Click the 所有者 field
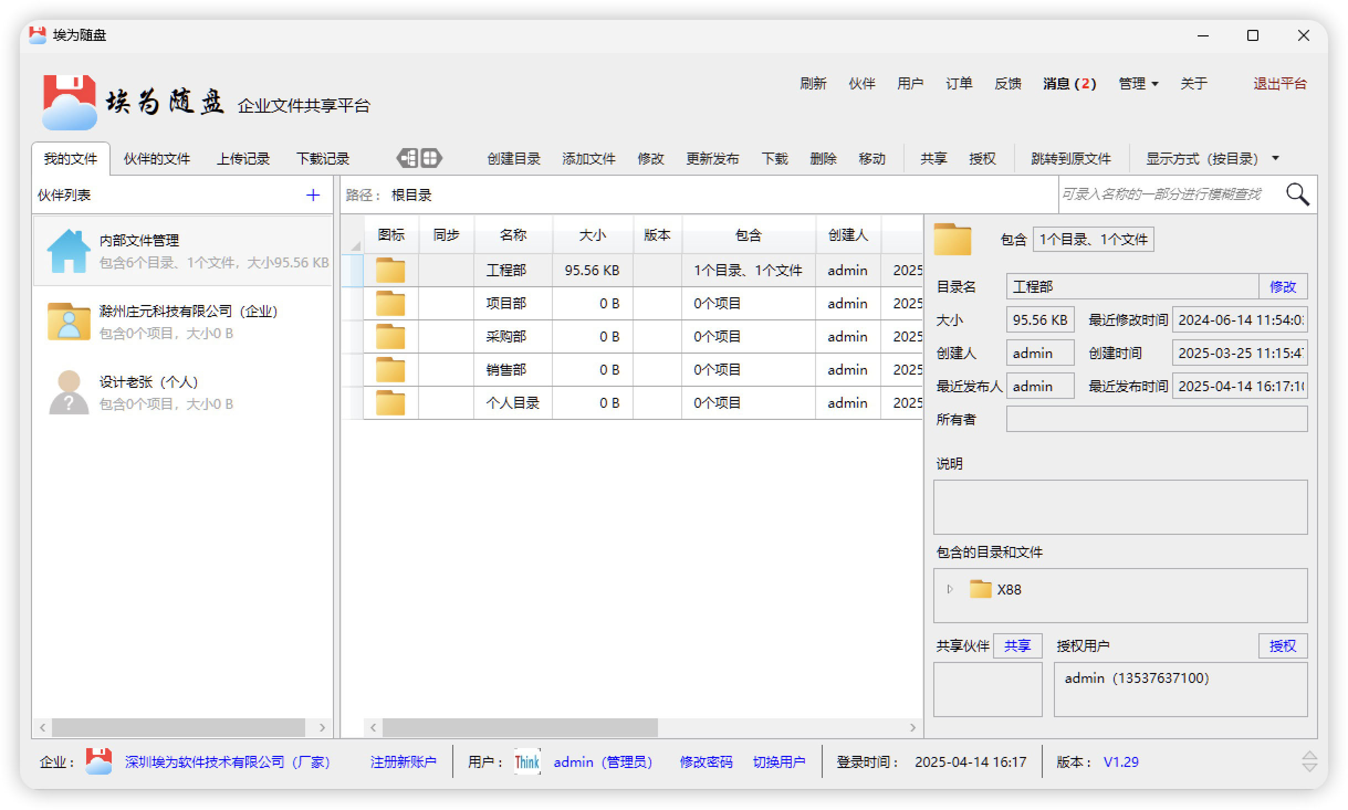 [1157, 419]
